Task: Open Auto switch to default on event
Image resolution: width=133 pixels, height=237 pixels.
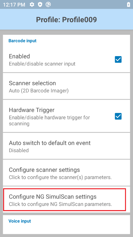Action: pos(67,146)
